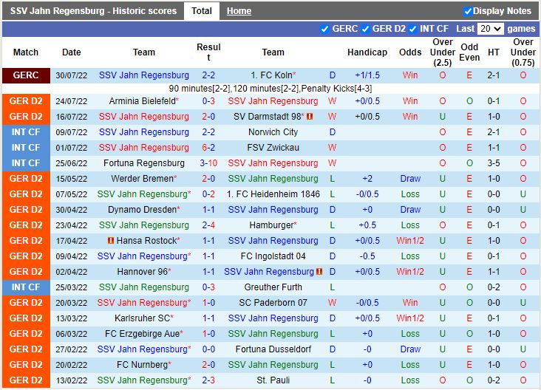The width and height of the screenshot is (541, 390).
Task: Click the -0.5 handicap in Ingolstadt row
Action: 367,256
